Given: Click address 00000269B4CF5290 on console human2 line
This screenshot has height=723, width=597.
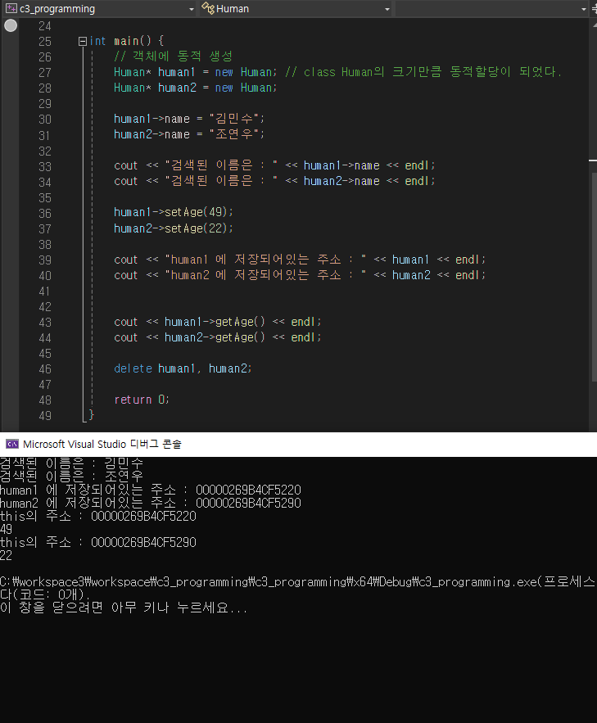Looking at the screenshot, I should point(248,503).
